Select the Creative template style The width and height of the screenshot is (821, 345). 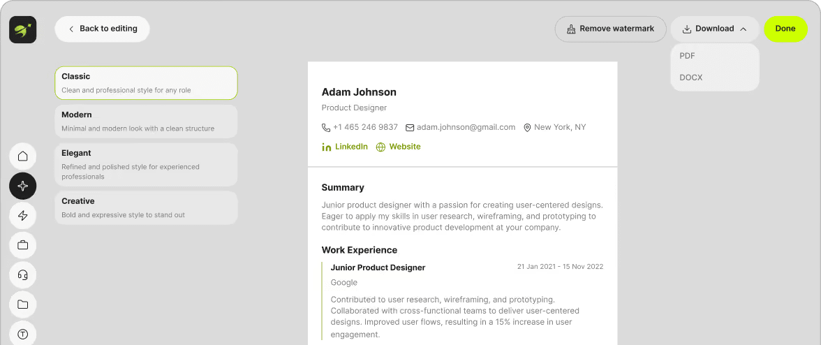(146, 208)
